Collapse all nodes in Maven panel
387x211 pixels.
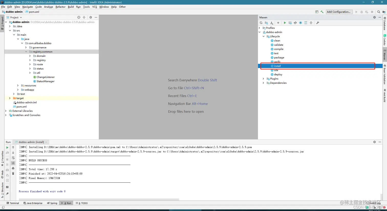tap(311, 23)
